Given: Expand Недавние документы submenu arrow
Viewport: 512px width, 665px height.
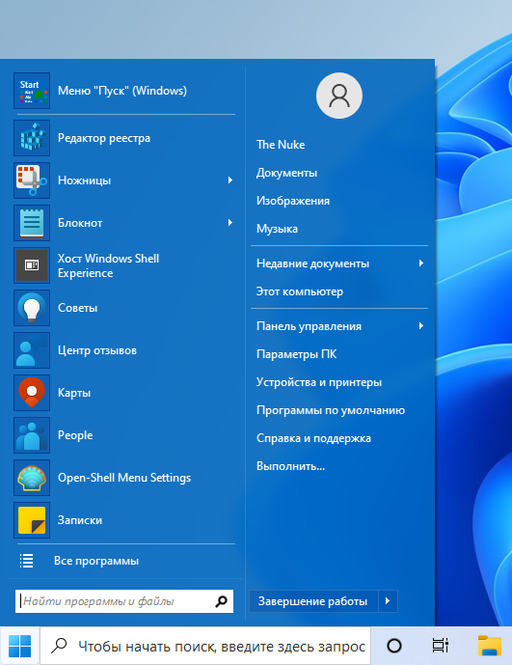Looking at the screenshot, I should 420,263.
